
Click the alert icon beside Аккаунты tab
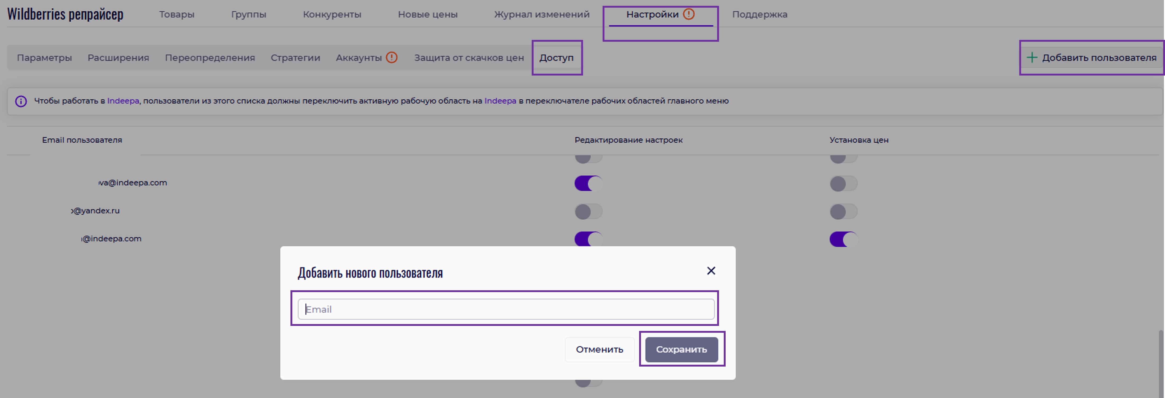(392, 58)
